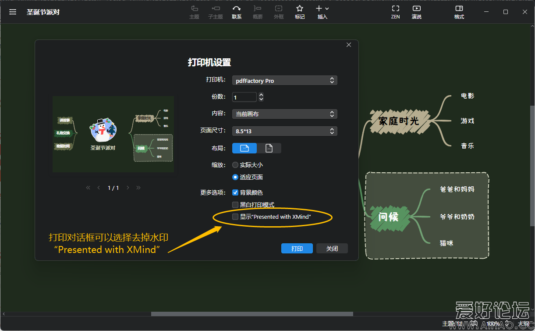The image size is (535, 331).
Task: Open the 内容 content dropdown
Action: pyautogui.click(x=284, y=114)
